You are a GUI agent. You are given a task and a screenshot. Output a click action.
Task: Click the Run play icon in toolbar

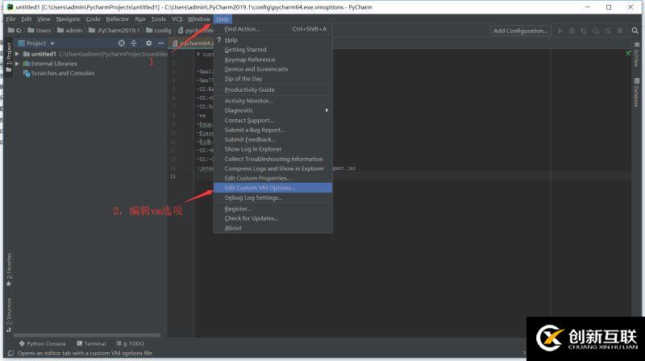(560, 31)
